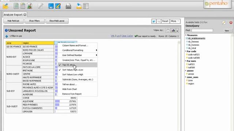The width and height of the screenshot is (234, 131).
Task: Collapse the Par nom group
Action: coord(186,61)
